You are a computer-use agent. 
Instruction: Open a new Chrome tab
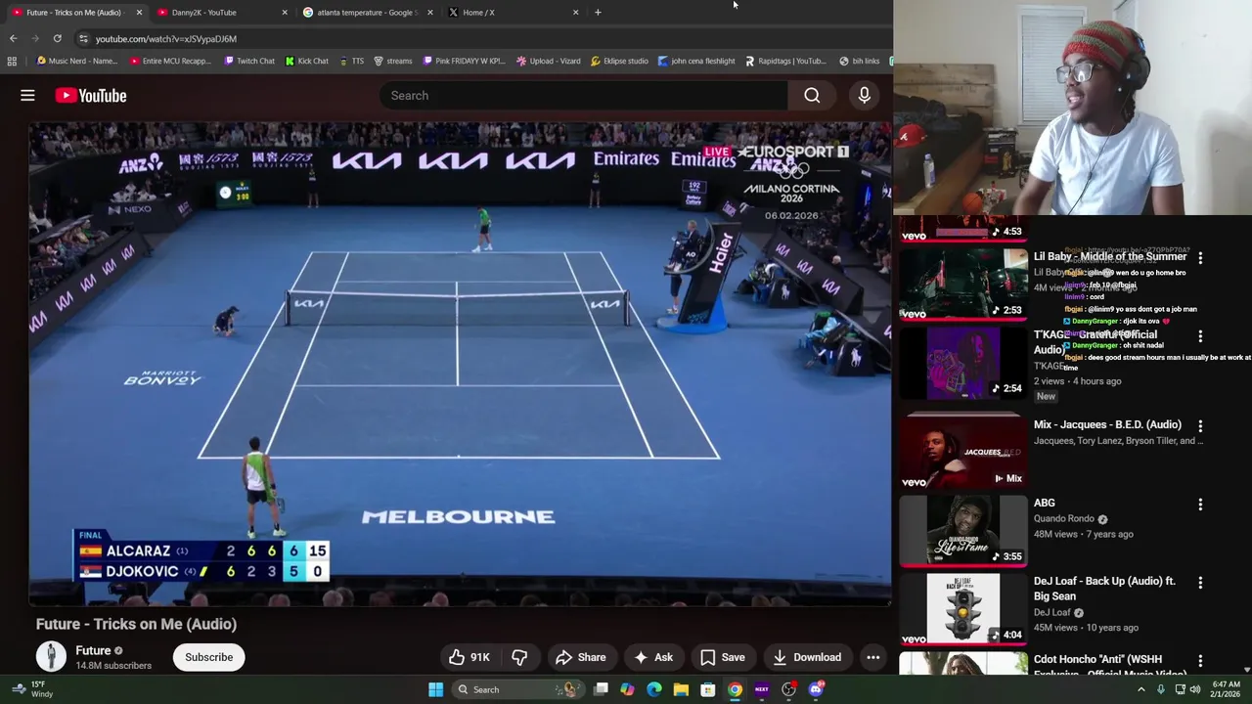click(x=598, y=12)
